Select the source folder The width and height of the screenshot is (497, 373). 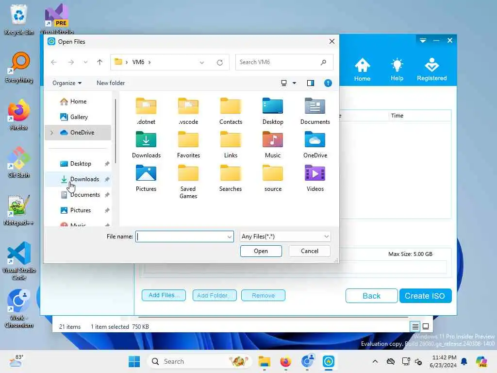click(273, 178)
